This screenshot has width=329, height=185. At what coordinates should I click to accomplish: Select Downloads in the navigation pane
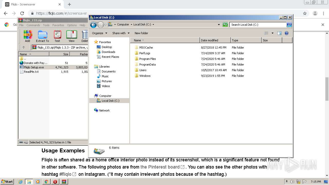pos(108,52)
